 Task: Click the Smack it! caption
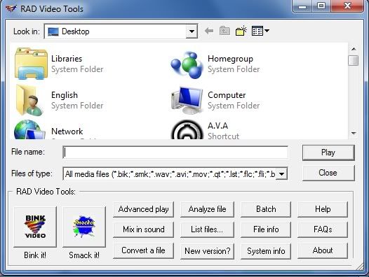pos(84,255)
